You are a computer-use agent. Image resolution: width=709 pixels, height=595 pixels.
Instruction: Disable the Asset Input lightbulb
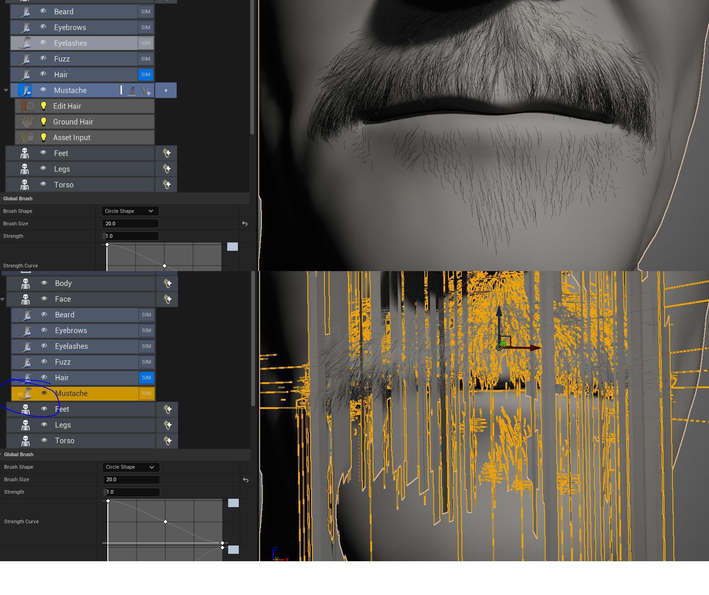pyautogui.click(x=44, y=137)
